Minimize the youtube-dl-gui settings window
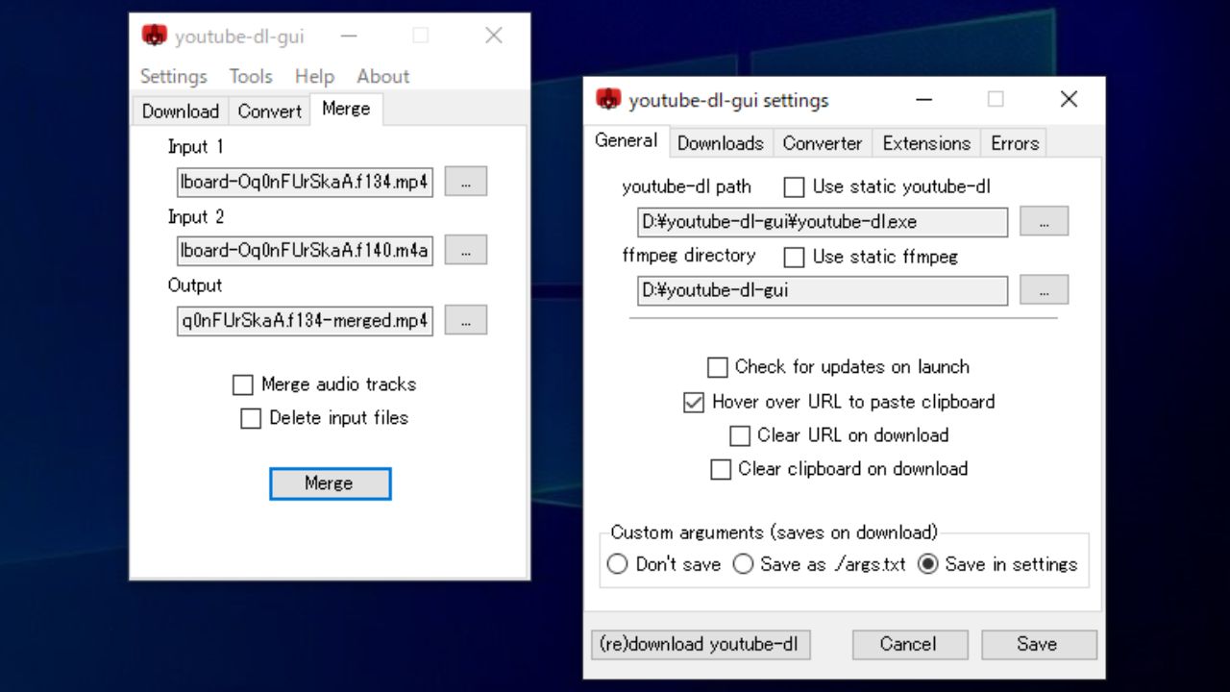Viewport: 1230px width, 692px height. pos(924,99)
